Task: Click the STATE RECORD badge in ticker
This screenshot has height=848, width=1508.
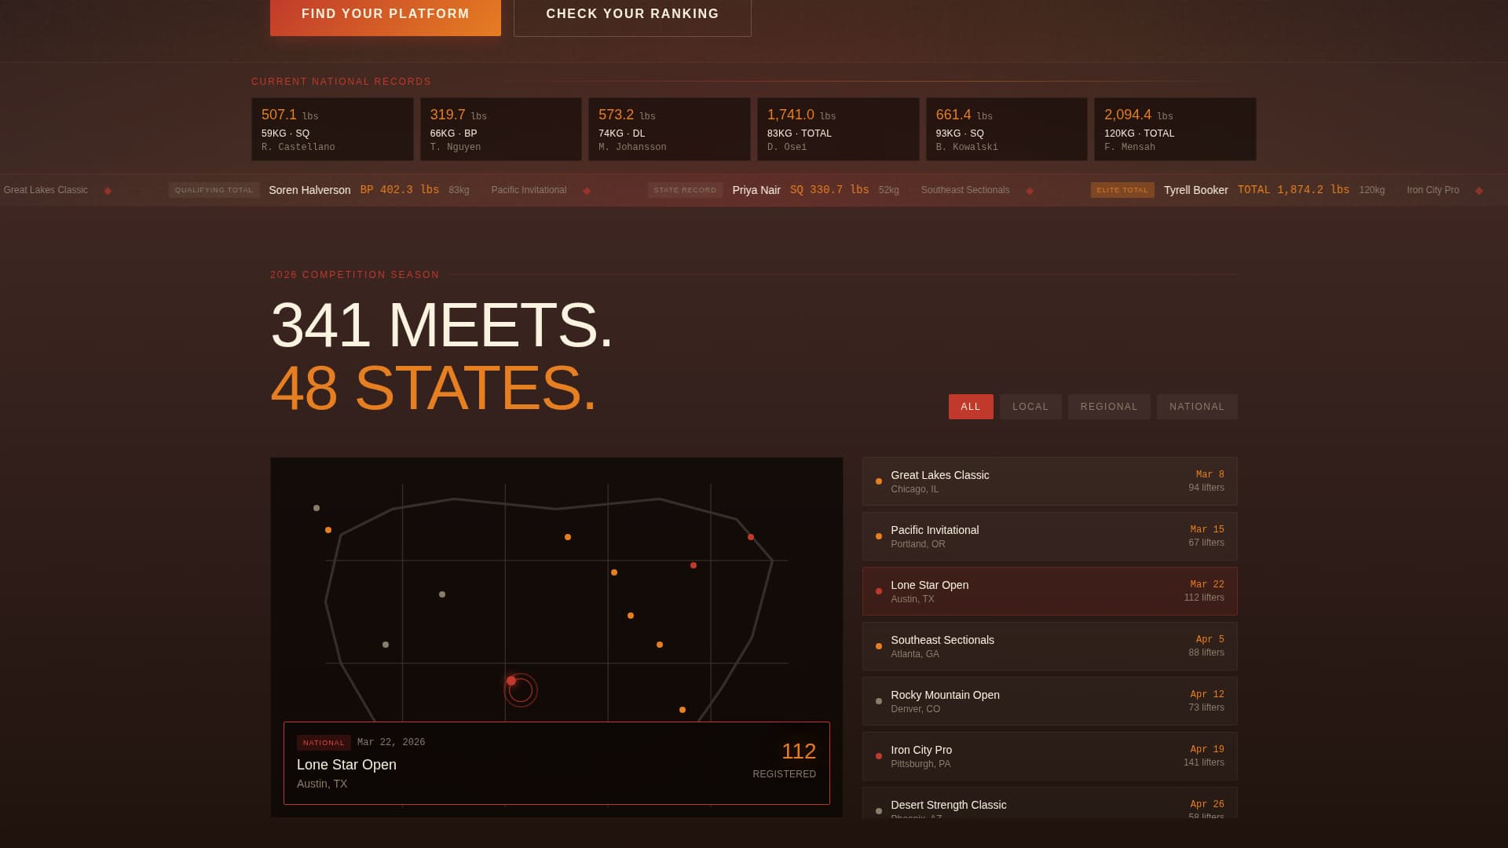Action: click(685, 190)
